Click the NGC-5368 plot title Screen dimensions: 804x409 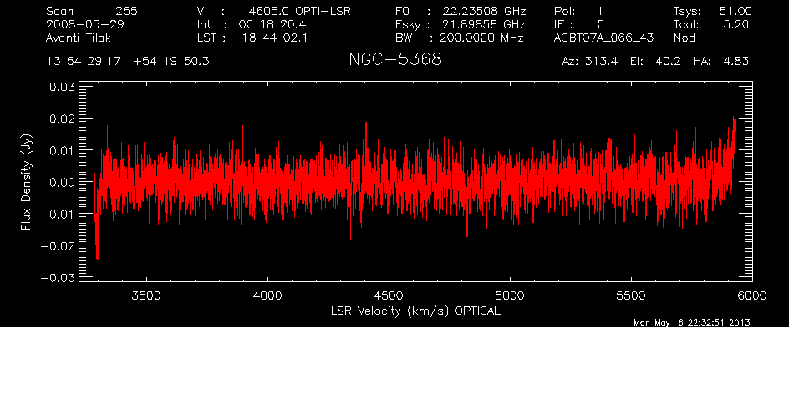pos(394,61)
